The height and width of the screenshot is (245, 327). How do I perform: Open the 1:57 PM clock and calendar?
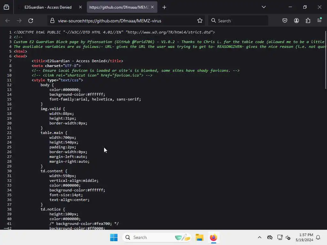304,237
